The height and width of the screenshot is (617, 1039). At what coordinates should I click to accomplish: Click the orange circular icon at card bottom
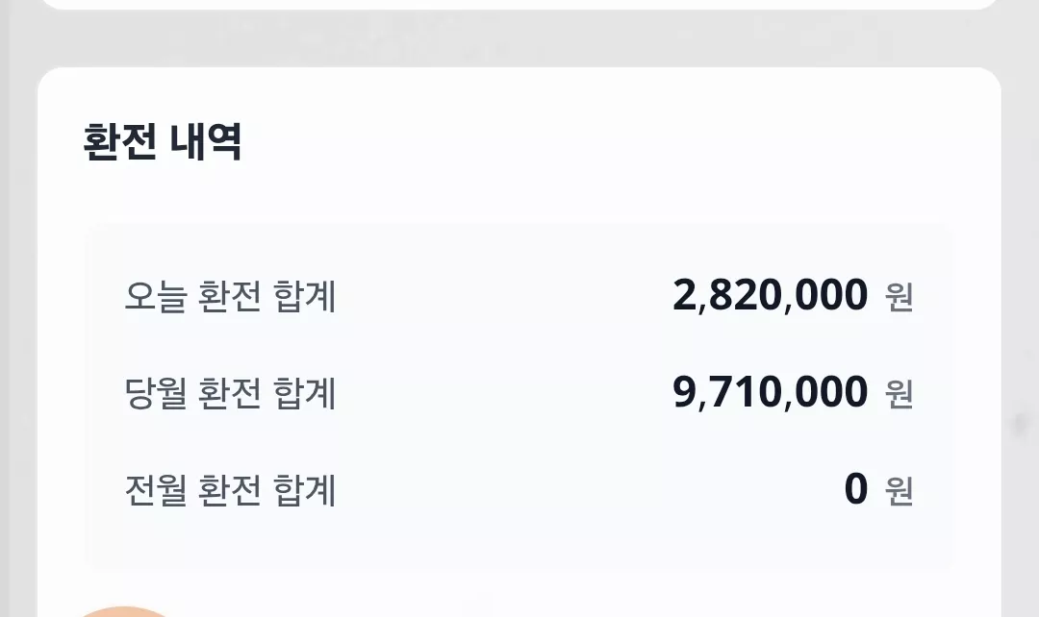pos(124,611)
